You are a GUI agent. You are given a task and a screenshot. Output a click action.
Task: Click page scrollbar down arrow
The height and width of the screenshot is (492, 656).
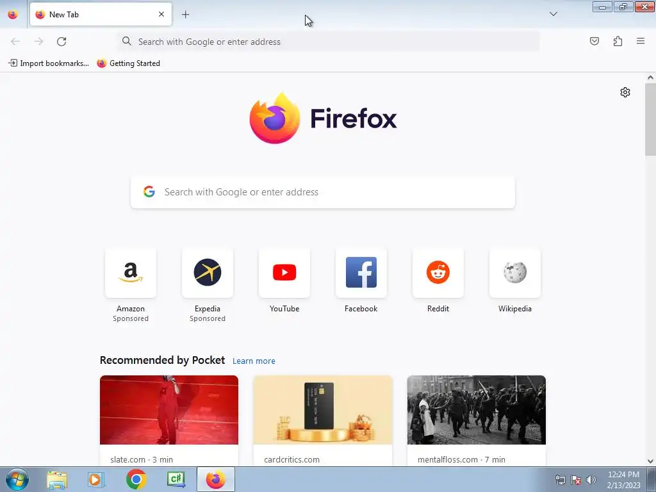650,461
